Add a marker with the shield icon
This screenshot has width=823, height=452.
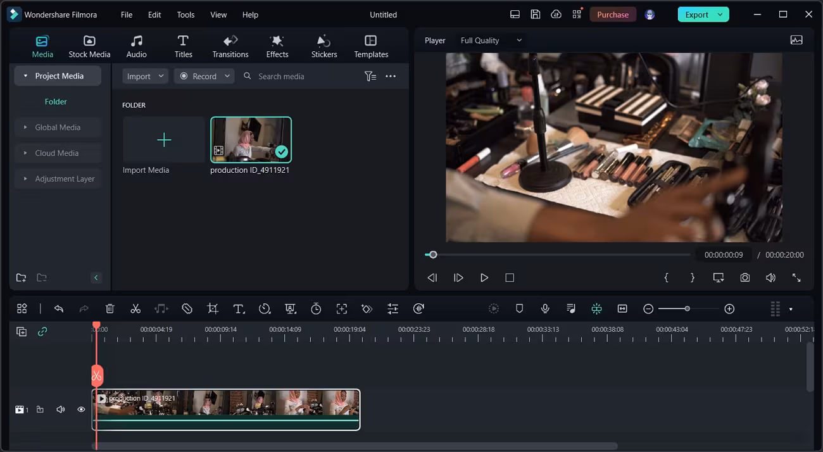519,309
